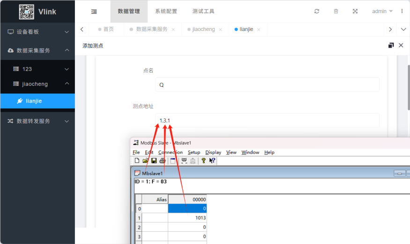Click the 设备看板 monitor icon

10,32
